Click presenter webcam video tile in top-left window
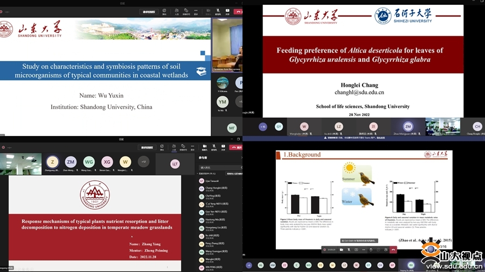Image resolution: width=485 pixels, height=272 pixels. click(x=227, y=45)
